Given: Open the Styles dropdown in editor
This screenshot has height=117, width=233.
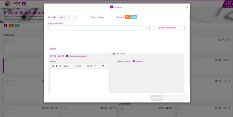Looking at the screenshot, I should (68, 66).
